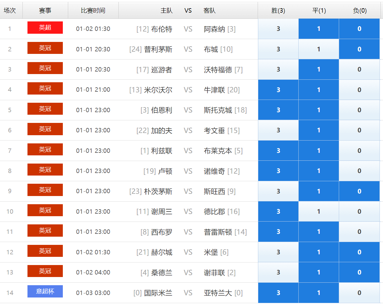Select draw (1) for 谢周三 vs 德比郡

click(319, 211)
